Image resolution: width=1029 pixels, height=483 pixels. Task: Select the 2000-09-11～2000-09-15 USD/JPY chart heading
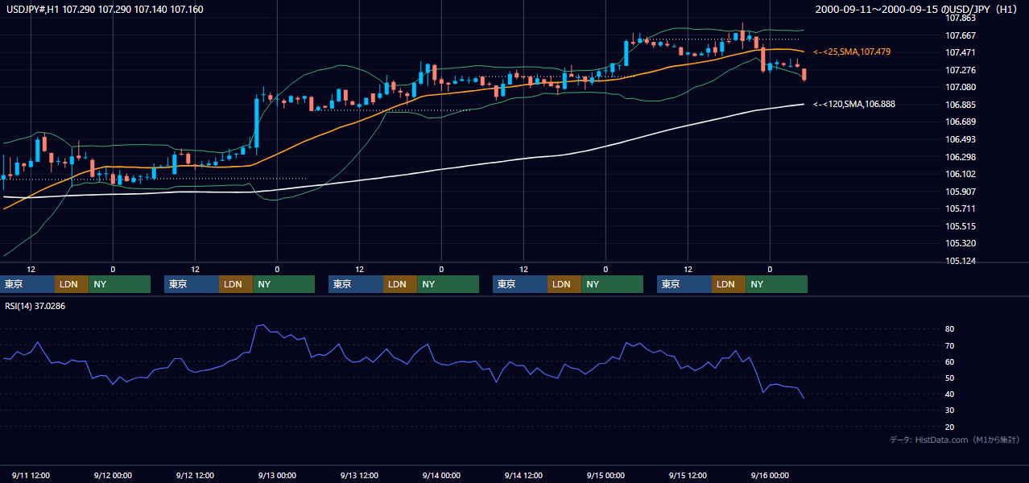point(915,9)
